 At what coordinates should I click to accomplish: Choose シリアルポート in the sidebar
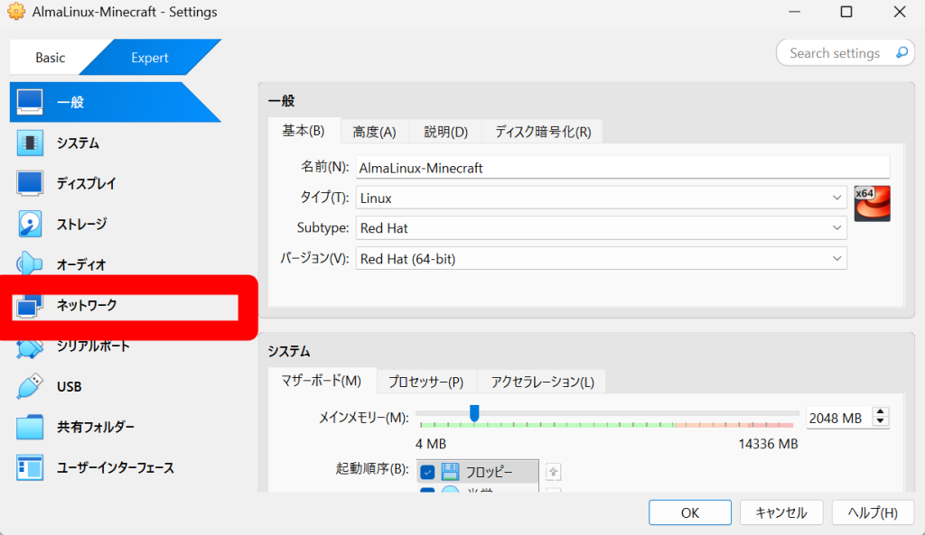pyautogui.click(x=93, y=346)
